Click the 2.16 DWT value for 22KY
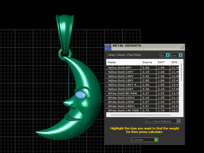Screen dimensions: 204x153 click(161, 89)
